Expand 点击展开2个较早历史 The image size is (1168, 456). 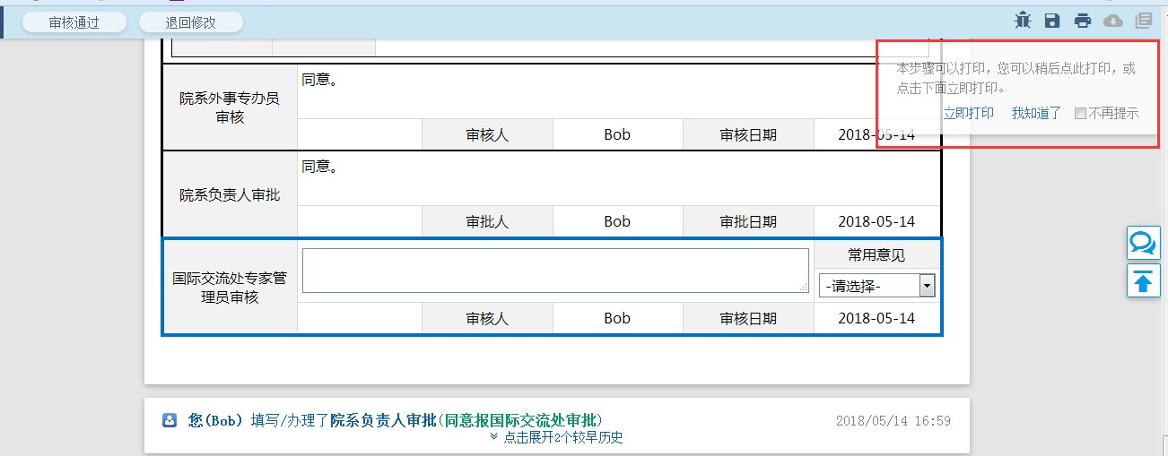click(556, 437)
